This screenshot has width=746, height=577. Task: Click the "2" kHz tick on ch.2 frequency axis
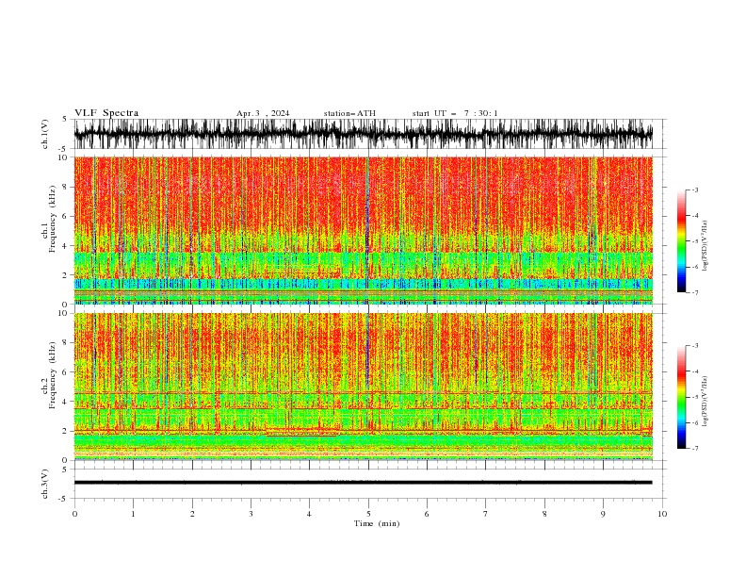click(x=66, y=431)
